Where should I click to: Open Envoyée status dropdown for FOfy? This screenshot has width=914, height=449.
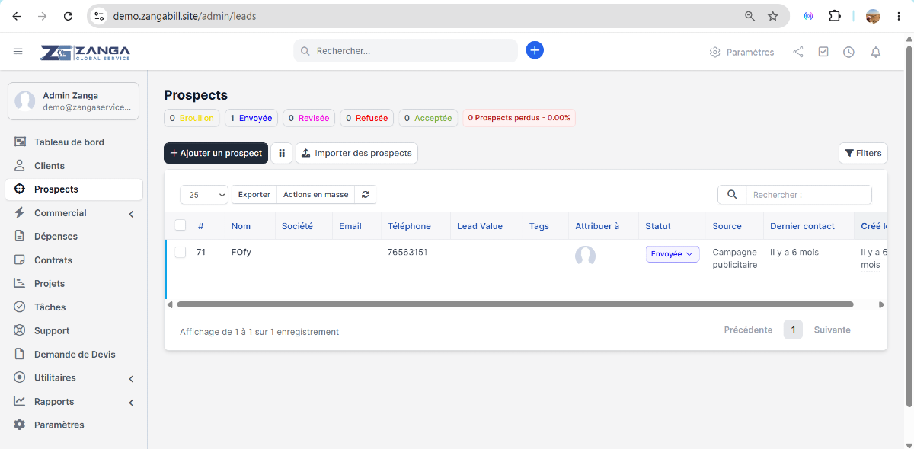pyautogui.click(x=673, y=254)
